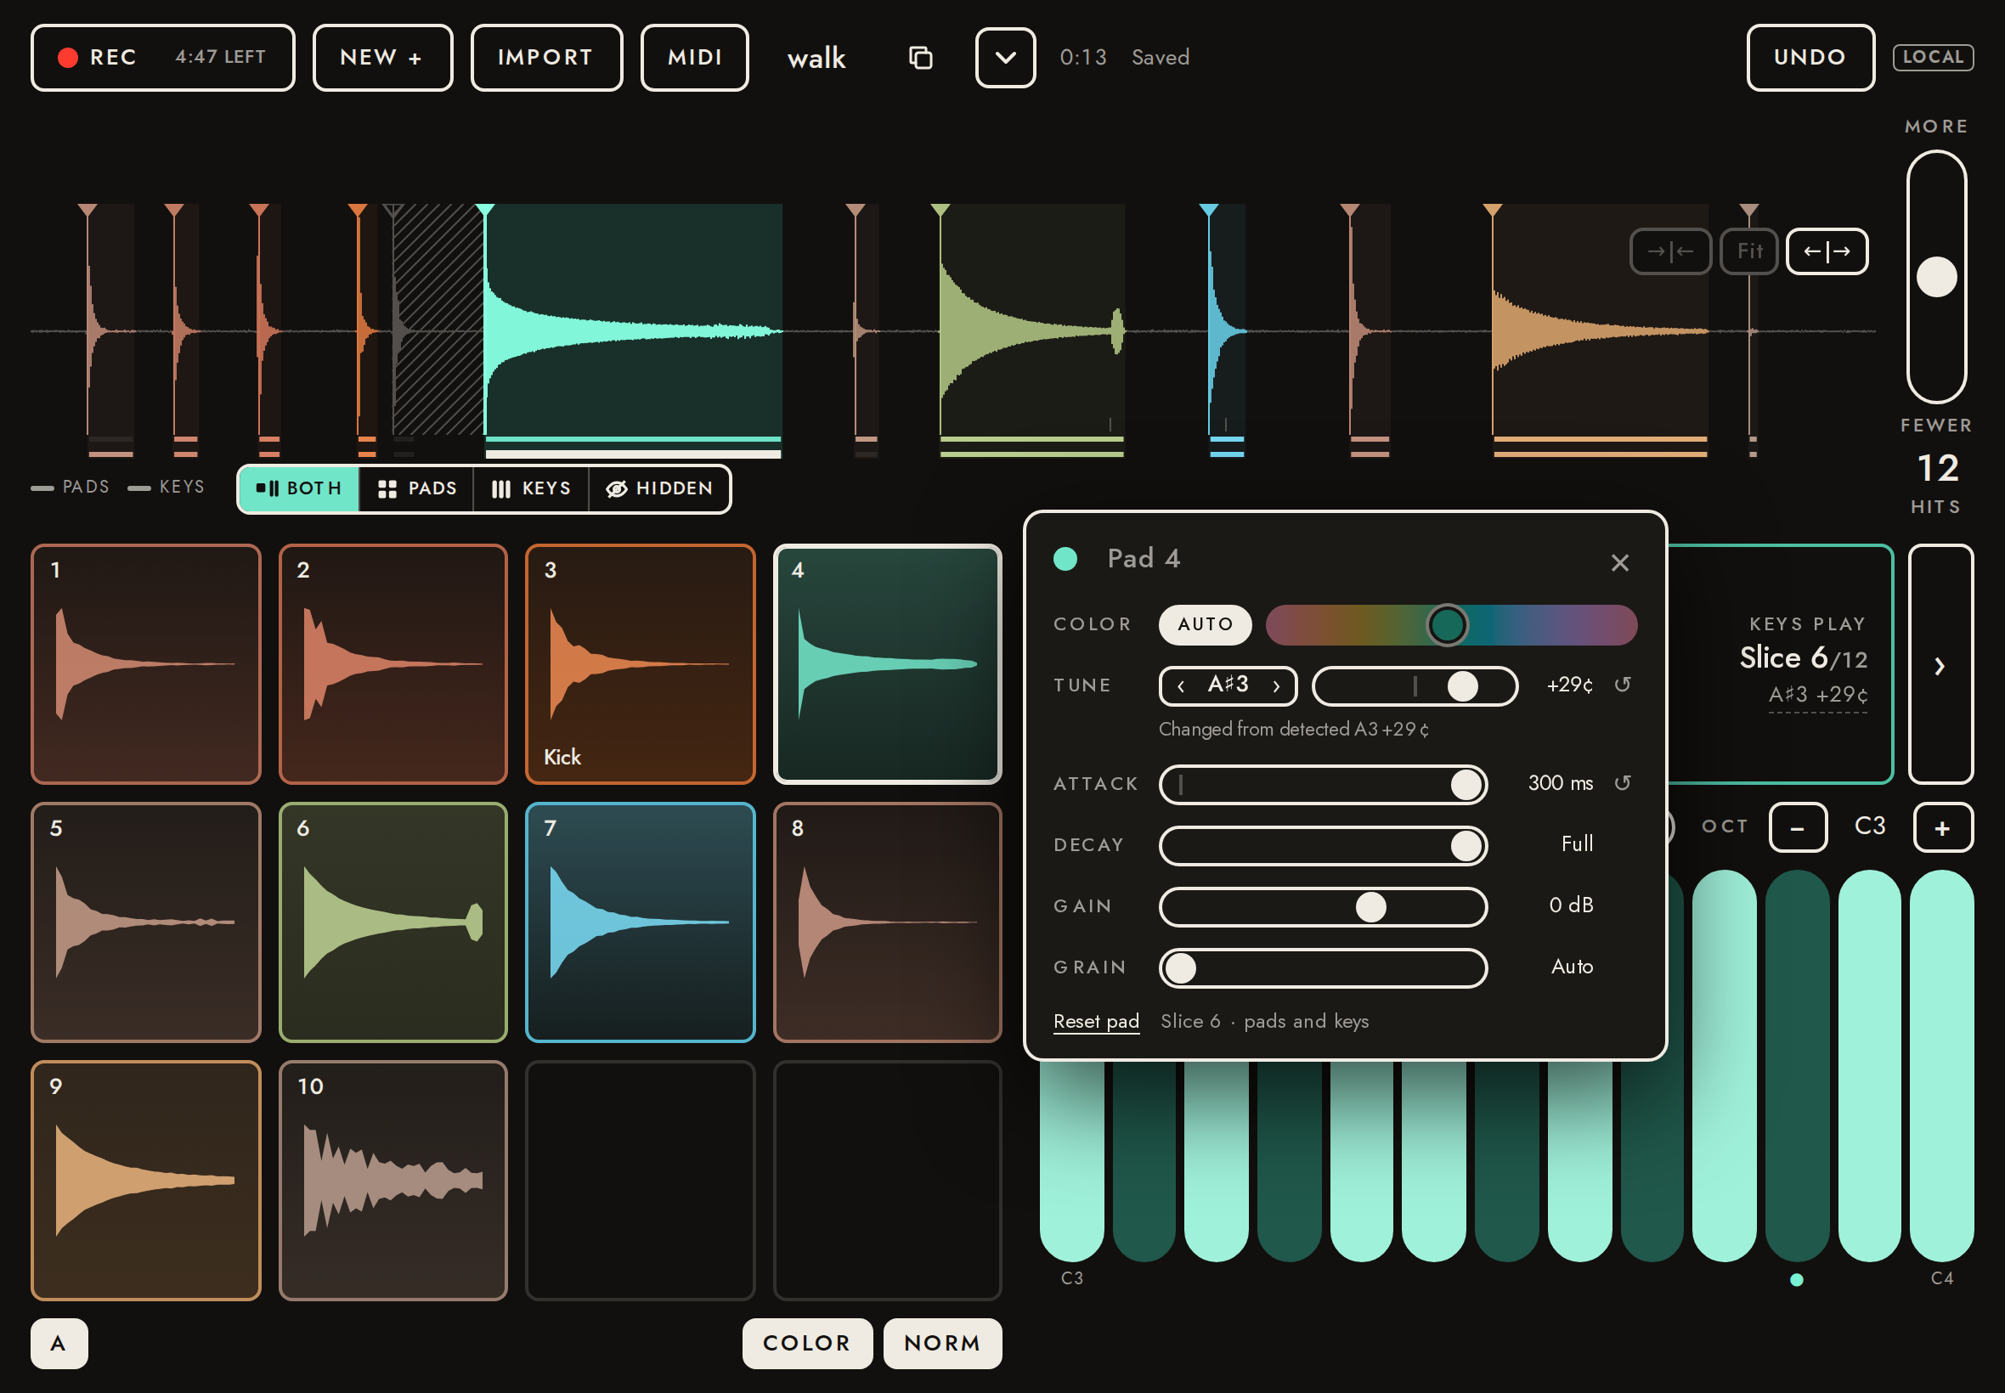Screen dimensions: 2005x1393
Task: Click the UNDO button
Action: (x=1810, y=58)
